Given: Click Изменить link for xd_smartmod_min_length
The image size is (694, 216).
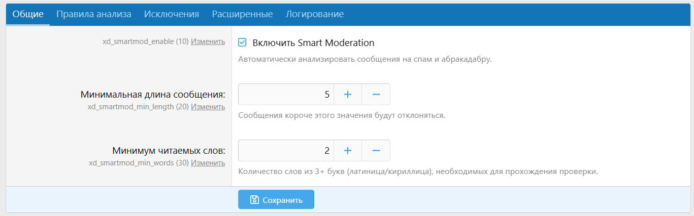Looking at the screenshot, I should click(x=208, y=107).
